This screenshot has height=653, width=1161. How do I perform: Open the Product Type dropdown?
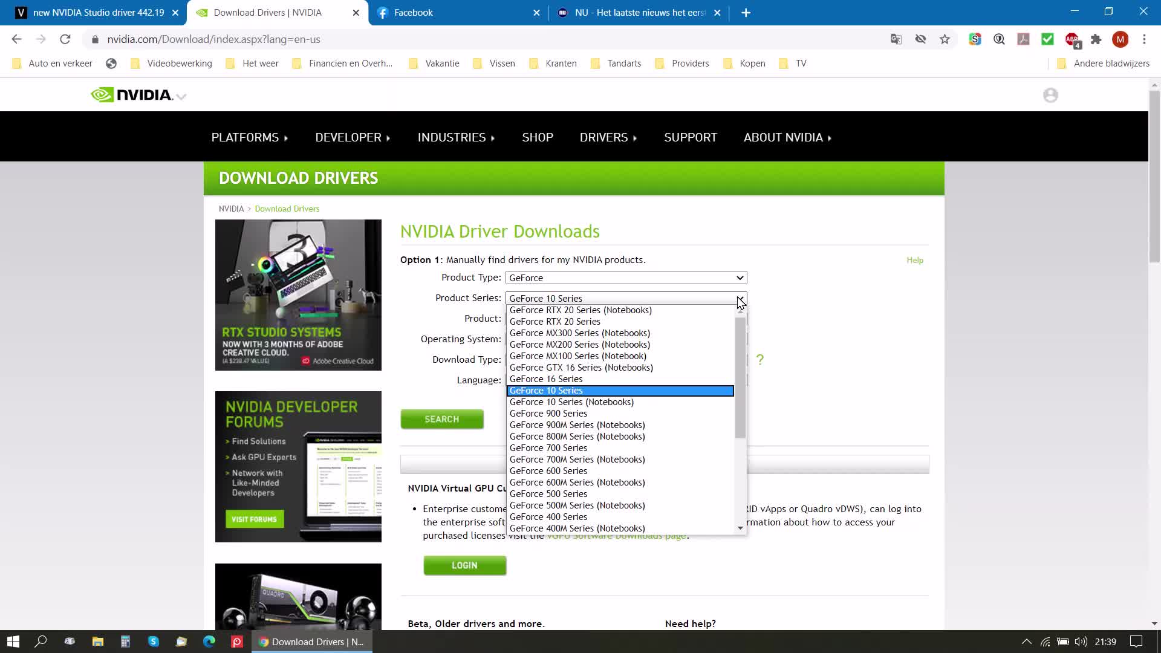626,278
